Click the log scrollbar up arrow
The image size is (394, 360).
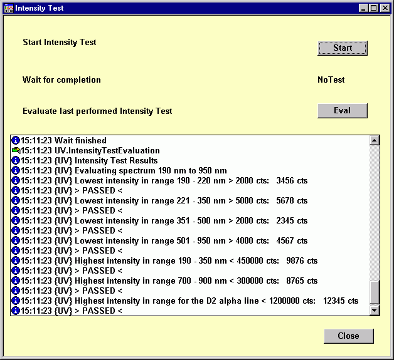[375, 140]
